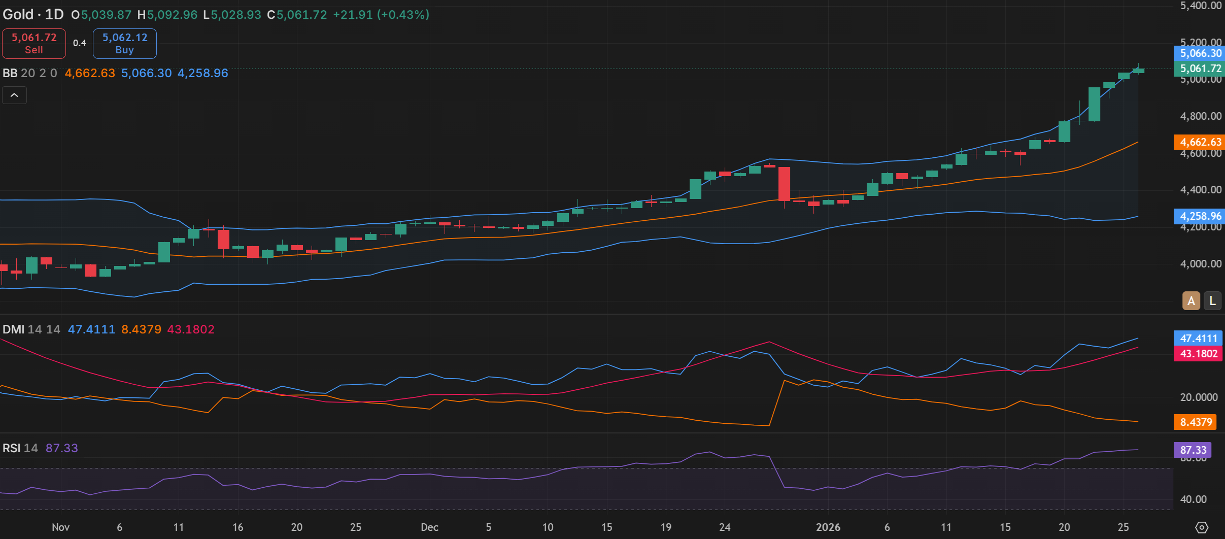Click the Gold · 1D symbol title

pyautogui.click(x=33, y=14)
